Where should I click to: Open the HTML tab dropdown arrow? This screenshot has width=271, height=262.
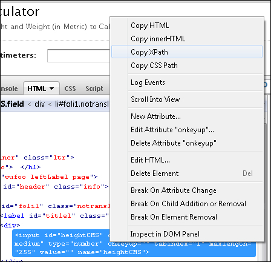52,89
